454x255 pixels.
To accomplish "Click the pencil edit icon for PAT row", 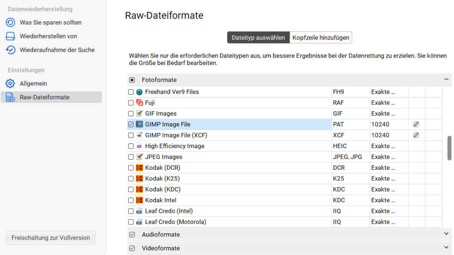I will pyautogui.click(x=416, y=125).
